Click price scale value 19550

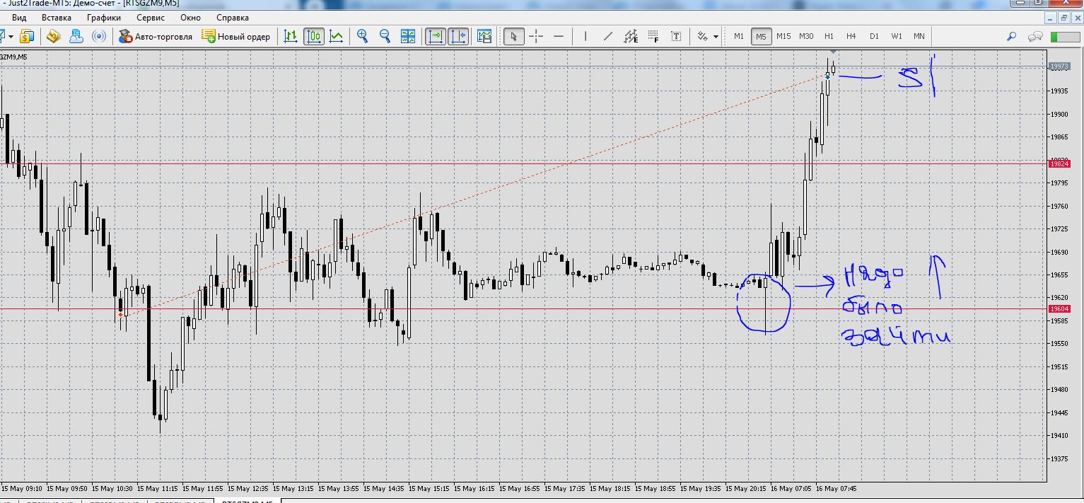[1059, 344]
